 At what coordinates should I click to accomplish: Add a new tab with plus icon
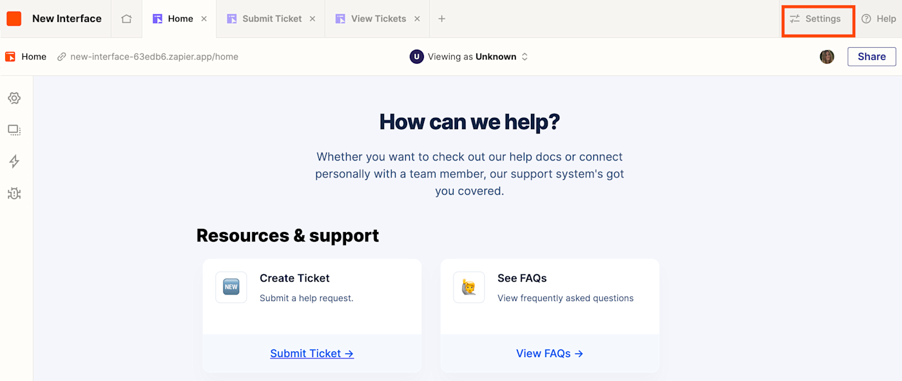[x=441, y=19]
